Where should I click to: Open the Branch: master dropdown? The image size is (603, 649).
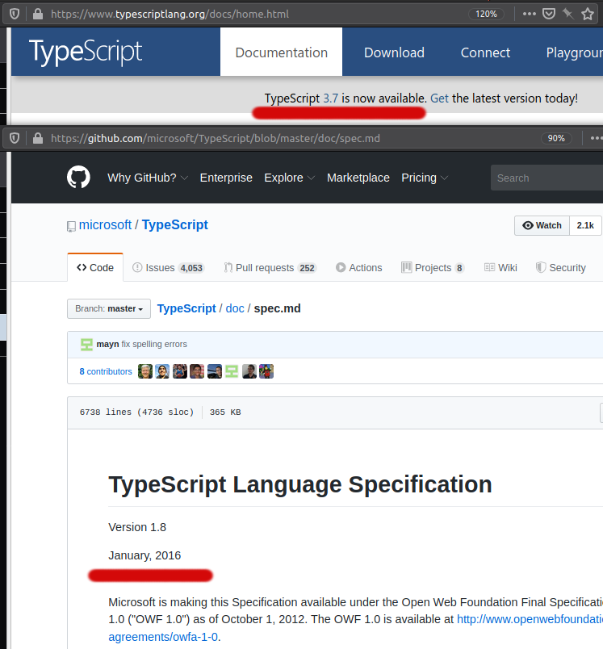[x=108, y=308]
